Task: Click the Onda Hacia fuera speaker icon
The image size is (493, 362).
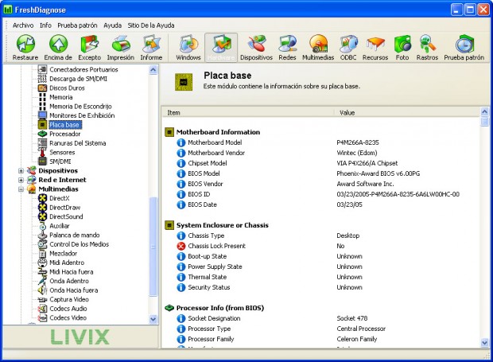Action: pyautogui.click(x=42, y=290)
